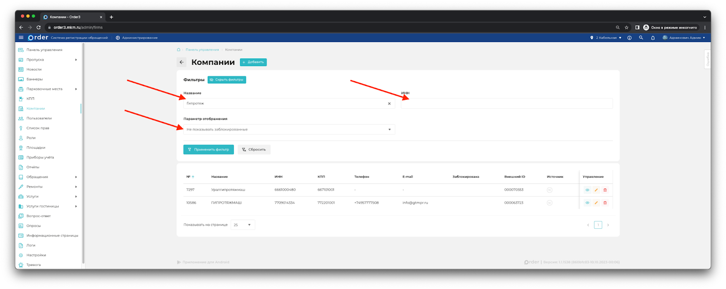Edit company Уралгипротяжмаш with pencil icon

[x=596, y=190]
